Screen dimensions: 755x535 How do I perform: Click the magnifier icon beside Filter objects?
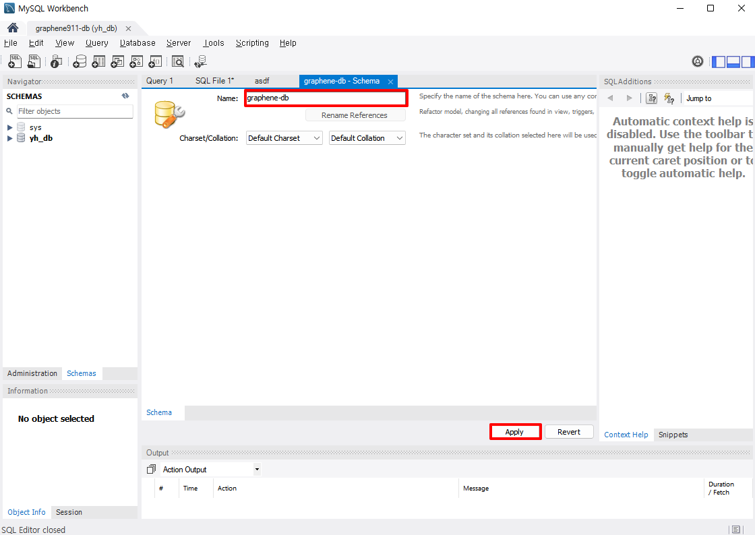pyautogui.click(x=9, y=111)
